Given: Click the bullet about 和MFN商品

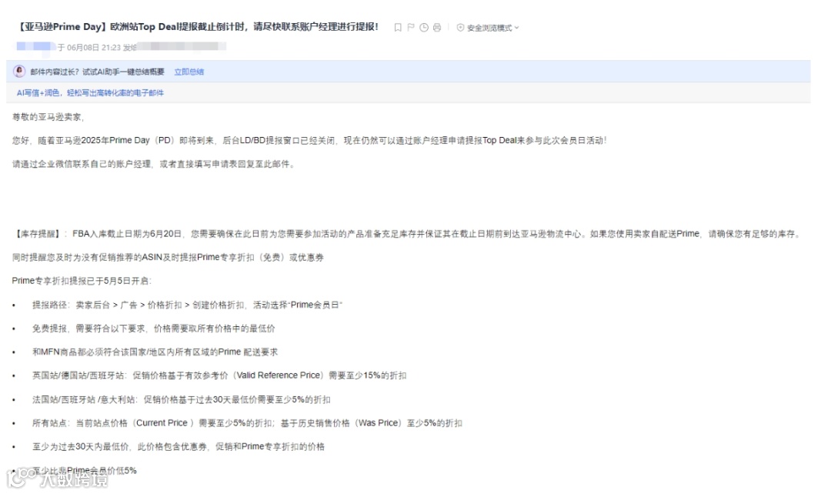Looking at the screenshot, I should point(155,352).
